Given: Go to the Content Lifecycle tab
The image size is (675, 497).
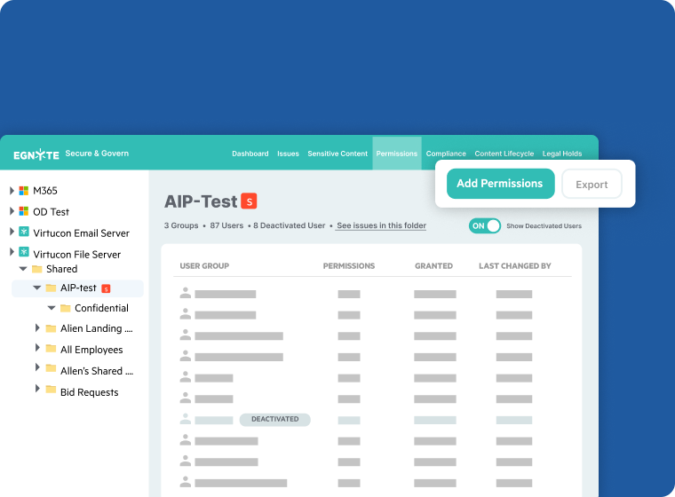Looking at the screenshot, I should click(x=504, y=154).
